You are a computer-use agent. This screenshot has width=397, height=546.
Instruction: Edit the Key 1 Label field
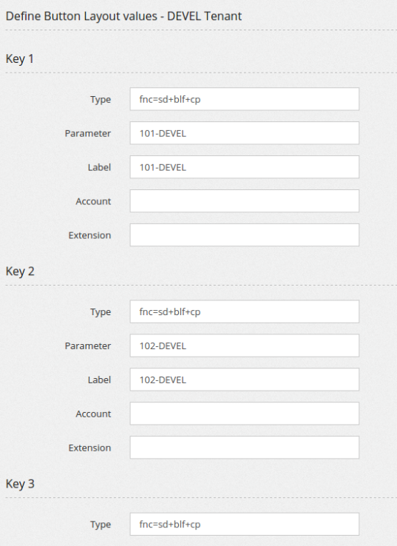(x=244, y=167)
